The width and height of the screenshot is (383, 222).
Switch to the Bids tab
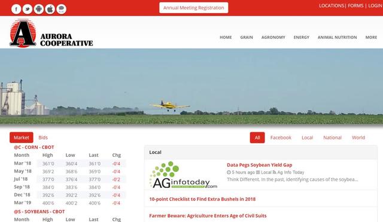(x=43, y=138)
